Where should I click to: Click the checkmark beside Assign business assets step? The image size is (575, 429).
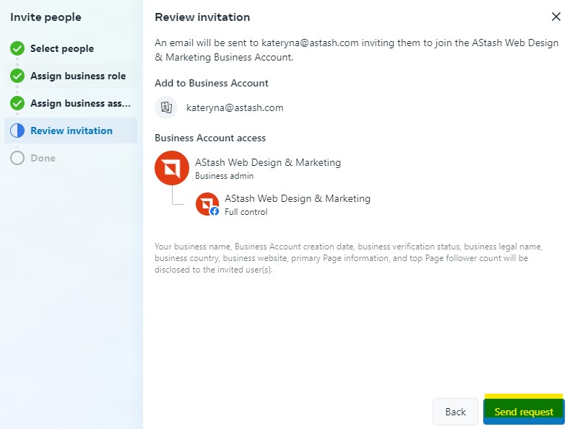point(17,103)
